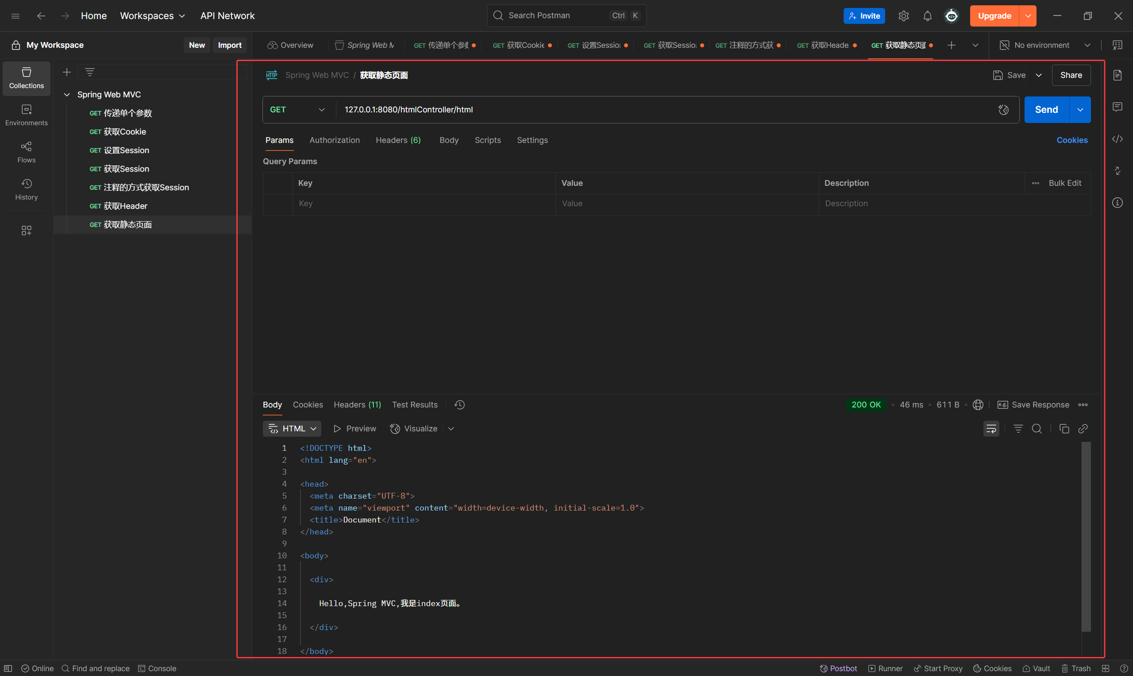Open the response more options menu
1133x676 pixels.
click(x=1083, y=404)
